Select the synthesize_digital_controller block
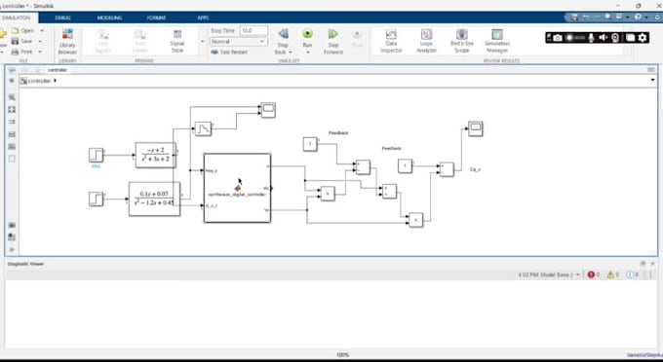Image resolution: width=663 pixels, height=362 pixels. pyautogui.click(x=237, y=188)
